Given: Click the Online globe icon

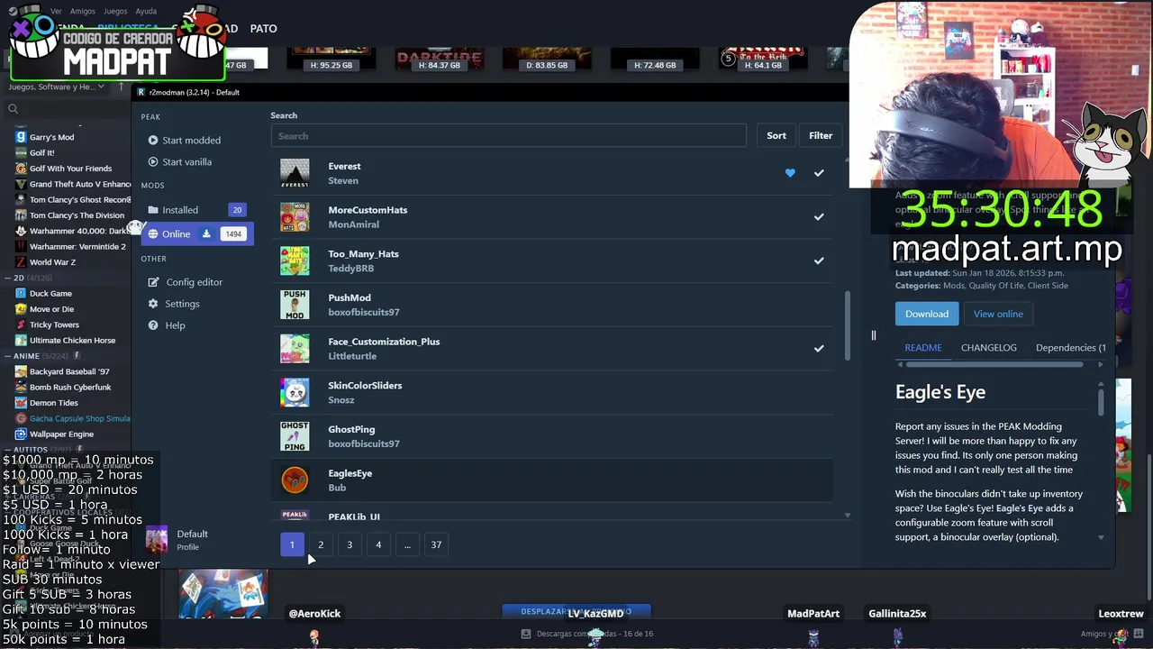Looking at the screenshot, I should 153,234.
